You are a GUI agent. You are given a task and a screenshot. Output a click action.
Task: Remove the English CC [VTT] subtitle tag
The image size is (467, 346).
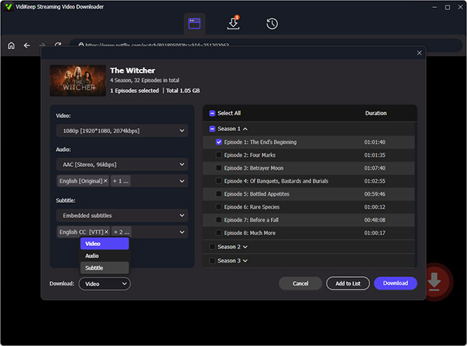tap(106, 232)
